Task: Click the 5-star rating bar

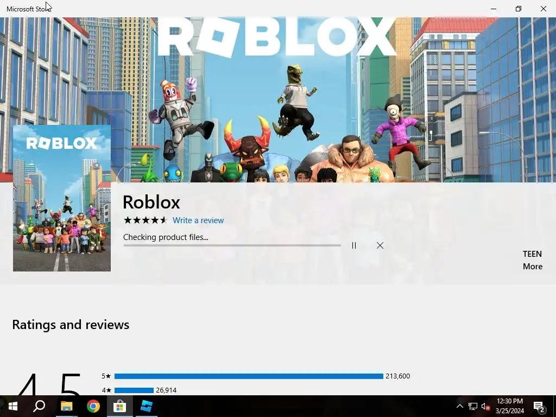Action: (x=249, y=376)
